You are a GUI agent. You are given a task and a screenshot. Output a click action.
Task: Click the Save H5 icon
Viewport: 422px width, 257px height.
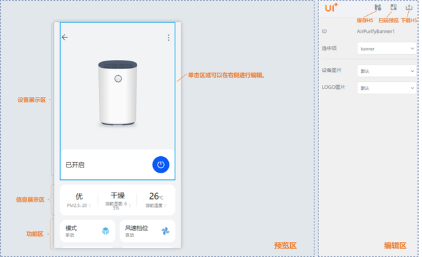378,7
